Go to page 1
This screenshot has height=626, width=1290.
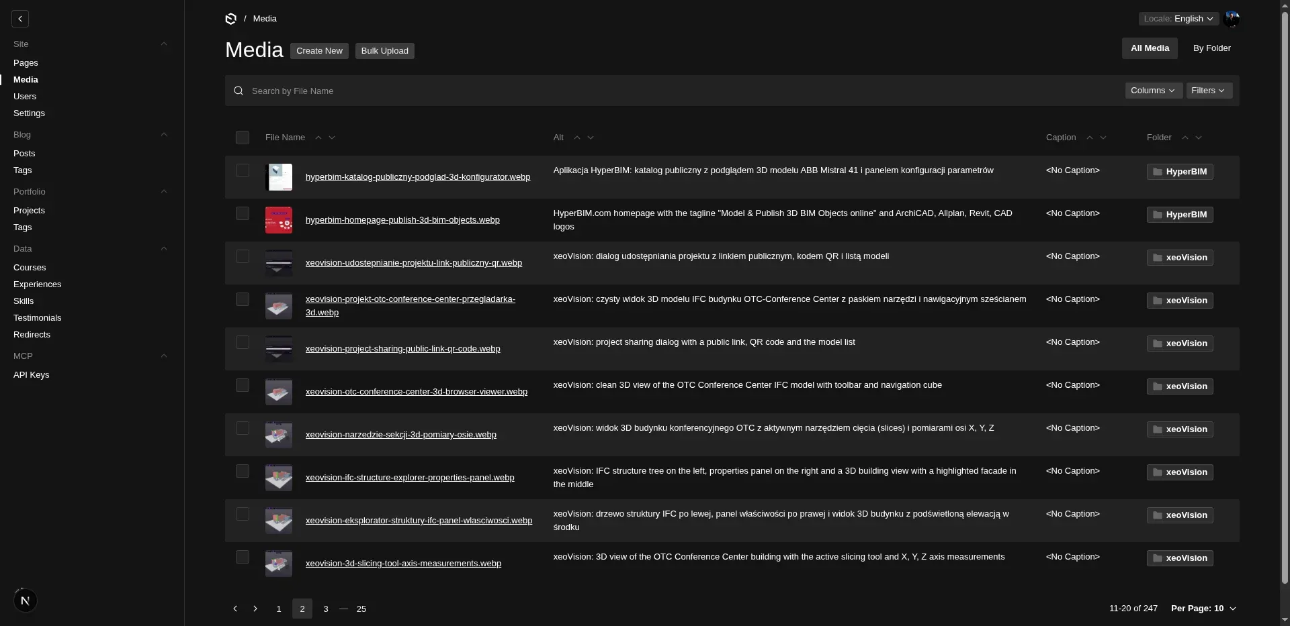[279, 609]
